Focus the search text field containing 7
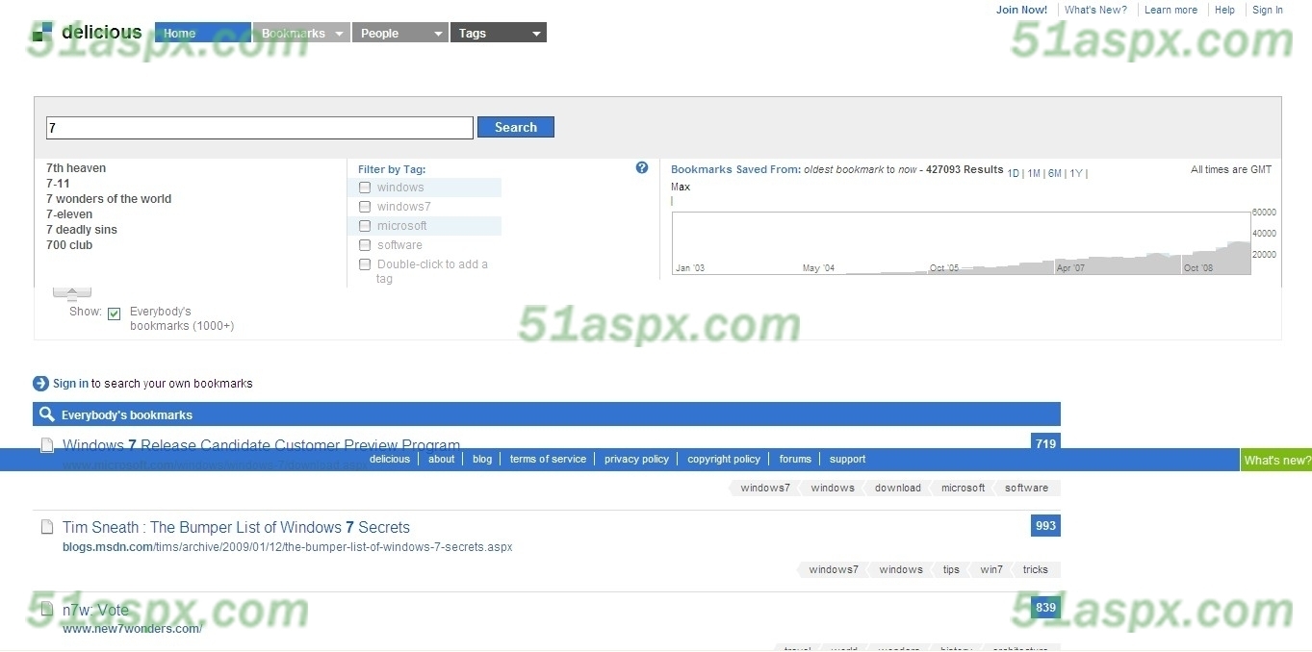 (x=260, y=128)
